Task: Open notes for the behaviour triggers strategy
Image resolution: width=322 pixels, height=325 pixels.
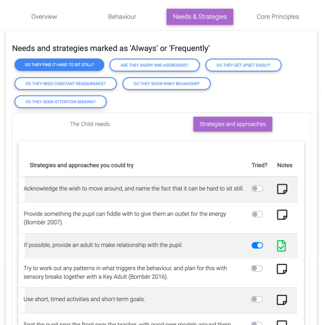Action: (282, 269)
